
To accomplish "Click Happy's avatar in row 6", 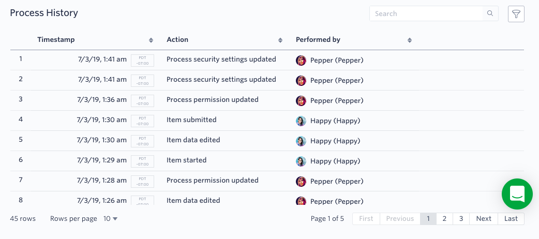I will [x=301, y=161].
